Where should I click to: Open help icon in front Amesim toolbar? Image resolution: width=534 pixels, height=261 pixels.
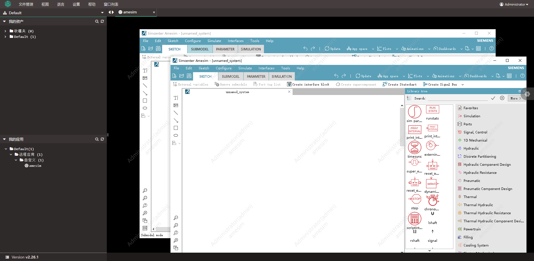tap(522, 76)
